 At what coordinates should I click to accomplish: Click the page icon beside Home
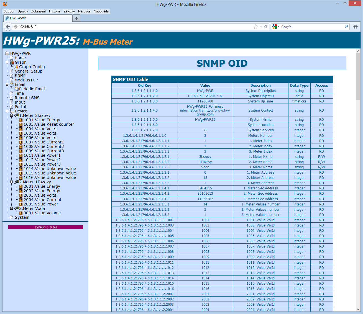[x=12, y=58]
